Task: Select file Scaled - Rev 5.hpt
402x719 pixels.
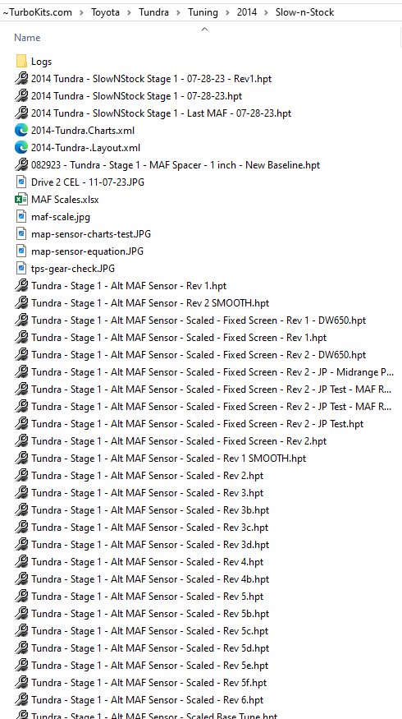Action: (147, 597)
